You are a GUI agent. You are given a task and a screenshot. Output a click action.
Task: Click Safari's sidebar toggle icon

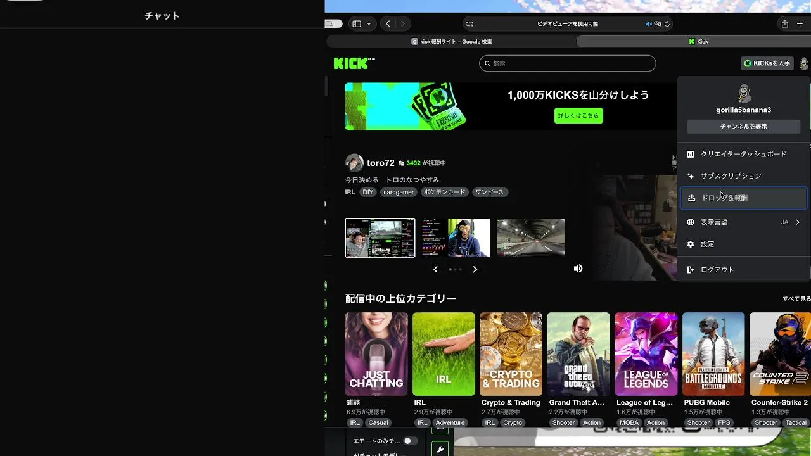[357, 24]
